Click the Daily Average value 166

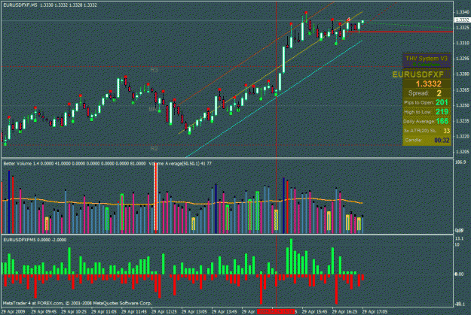click(442, 121)
